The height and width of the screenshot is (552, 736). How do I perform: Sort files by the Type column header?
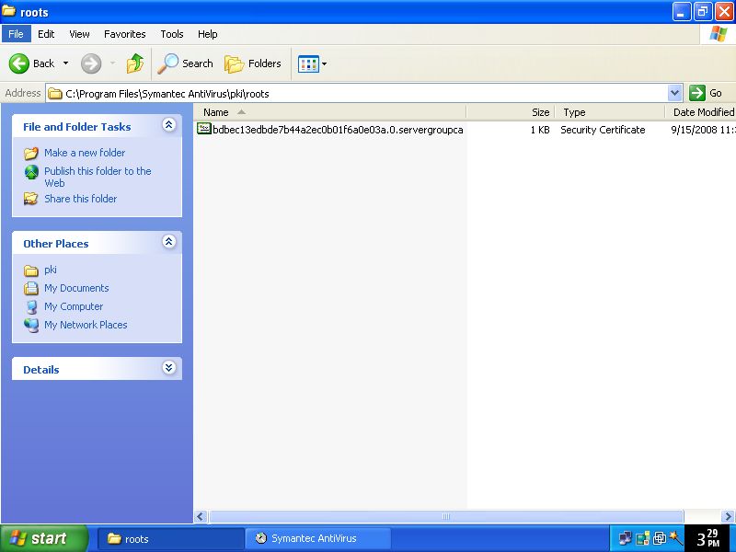(610, 112)
